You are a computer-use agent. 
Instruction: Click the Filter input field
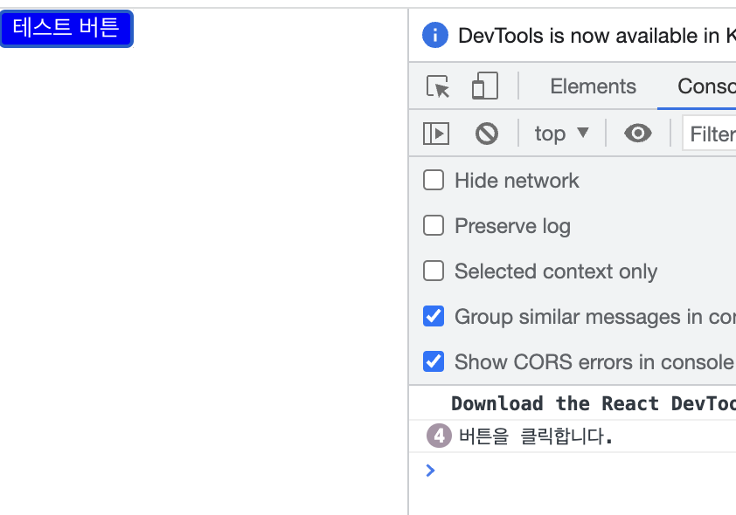[710, 134]
